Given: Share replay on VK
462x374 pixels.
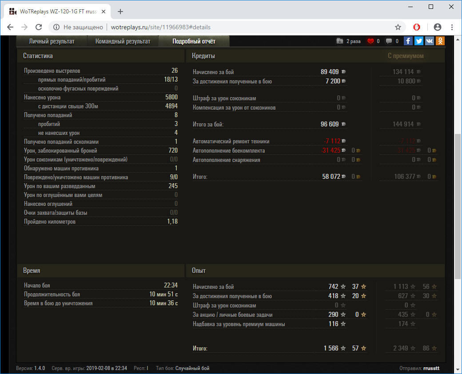Looking at the screenshot, I should pos(430,41).
